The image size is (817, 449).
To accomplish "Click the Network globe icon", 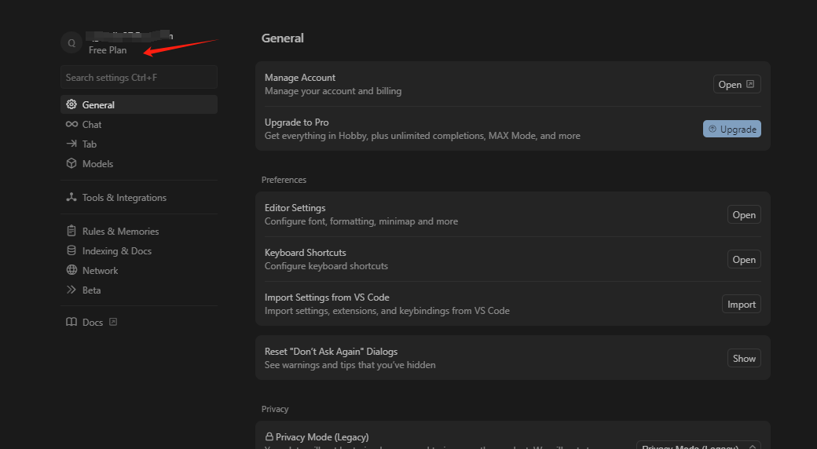I will point(71,271).
